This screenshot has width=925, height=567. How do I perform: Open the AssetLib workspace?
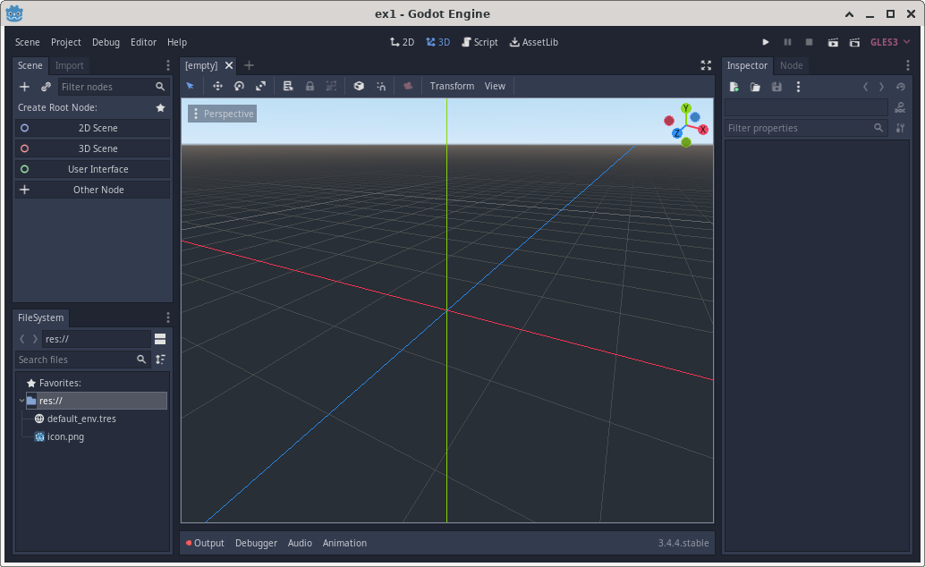pyautogui.click(x=534, y=42)
